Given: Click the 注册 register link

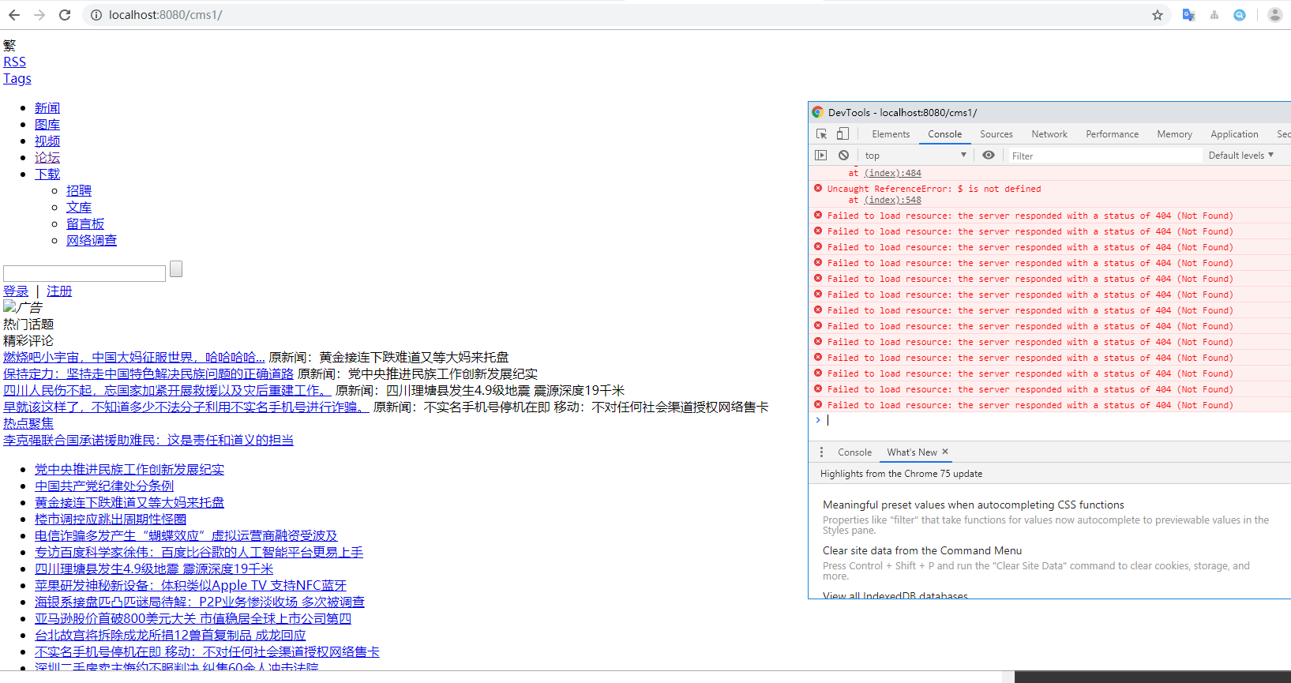Looking at the screenshot, I should 59,291.
